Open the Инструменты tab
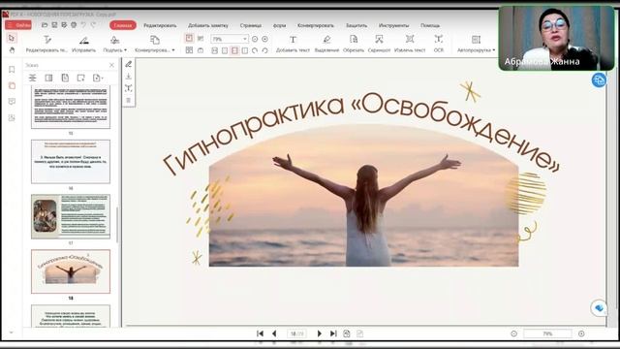Image resolution: width=620 pixels, height=349 pixels. 393,25
